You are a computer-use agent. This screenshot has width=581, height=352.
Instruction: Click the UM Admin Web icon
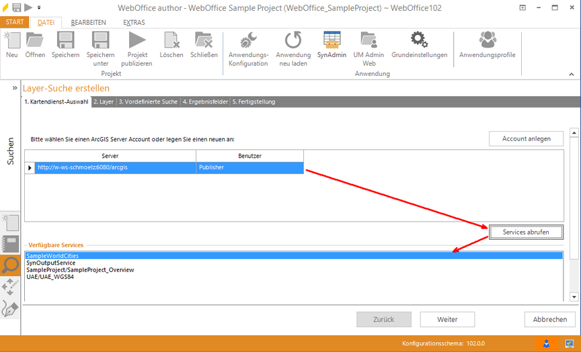click(x=369, y=40)
